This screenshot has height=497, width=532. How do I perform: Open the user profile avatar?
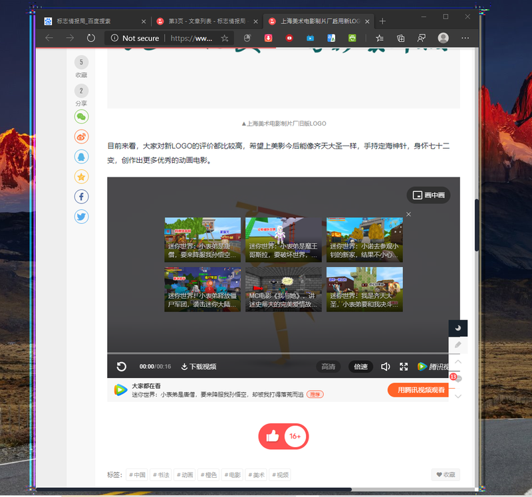click(443, 38)
